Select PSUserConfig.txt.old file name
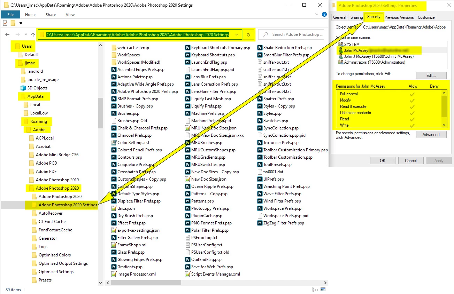The height and width of the screenshot is (294, 454). click(x=210, y=252)
